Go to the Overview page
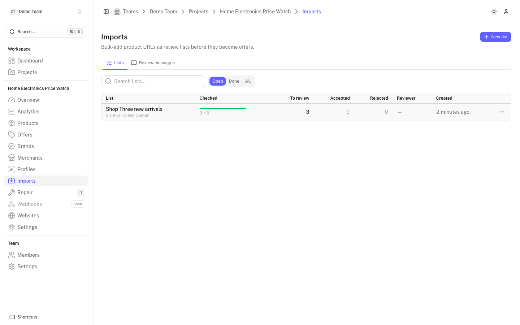This screenshot has height=325, width=520. click(46, 100)
